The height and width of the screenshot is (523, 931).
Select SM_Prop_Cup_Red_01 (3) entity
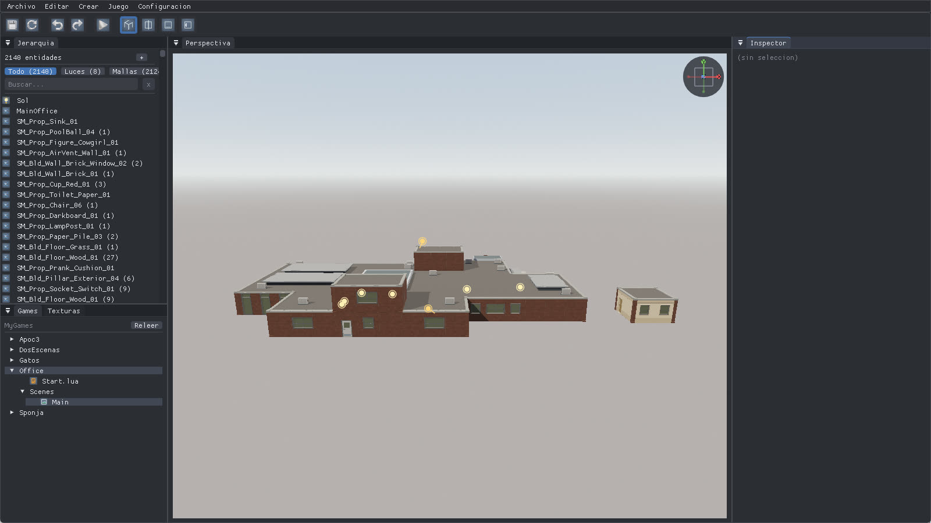[62, 184]
